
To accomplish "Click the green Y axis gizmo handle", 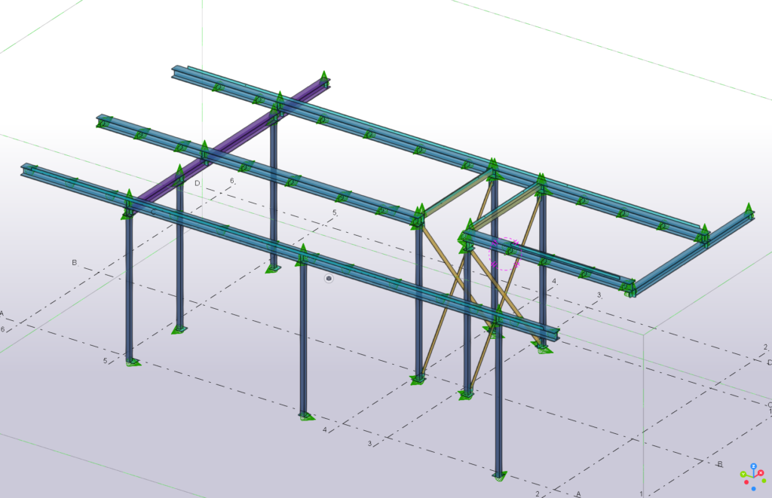I will tap(743, 474).
